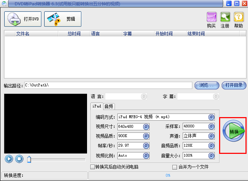Click the 语言 column header
The width and height of the screenshot is (248, 181).
pos(106,34)
